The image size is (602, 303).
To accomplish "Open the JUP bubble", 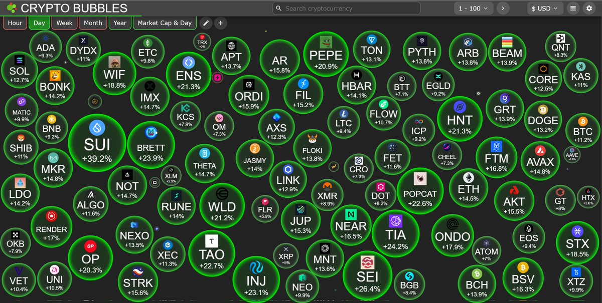I will [x=300, y=220].
